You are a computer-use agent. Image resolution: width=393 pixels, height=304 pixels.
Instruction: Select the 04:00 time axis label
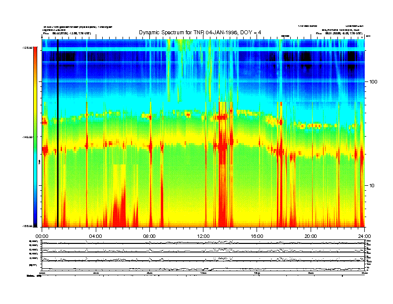96,236
